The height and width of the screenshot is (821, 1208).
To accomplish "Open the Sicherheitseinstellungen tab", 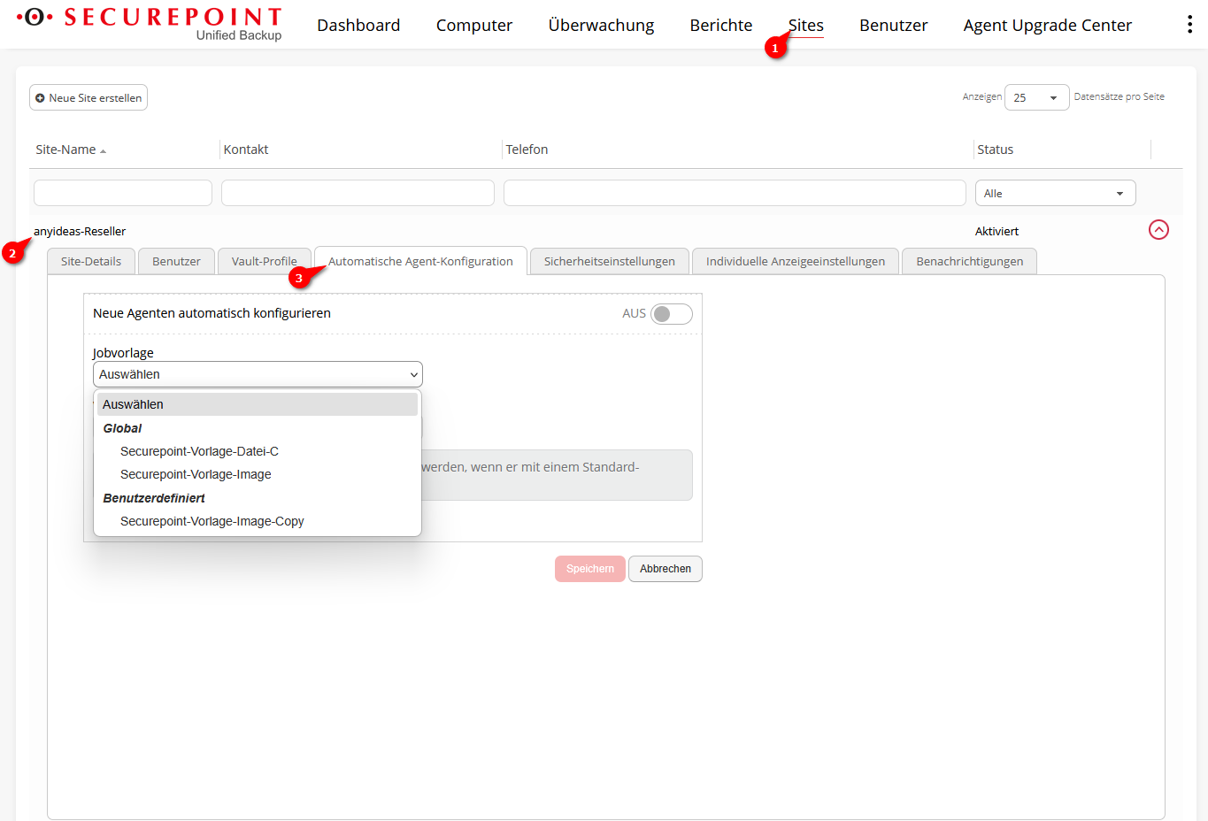I will [609, 261].
